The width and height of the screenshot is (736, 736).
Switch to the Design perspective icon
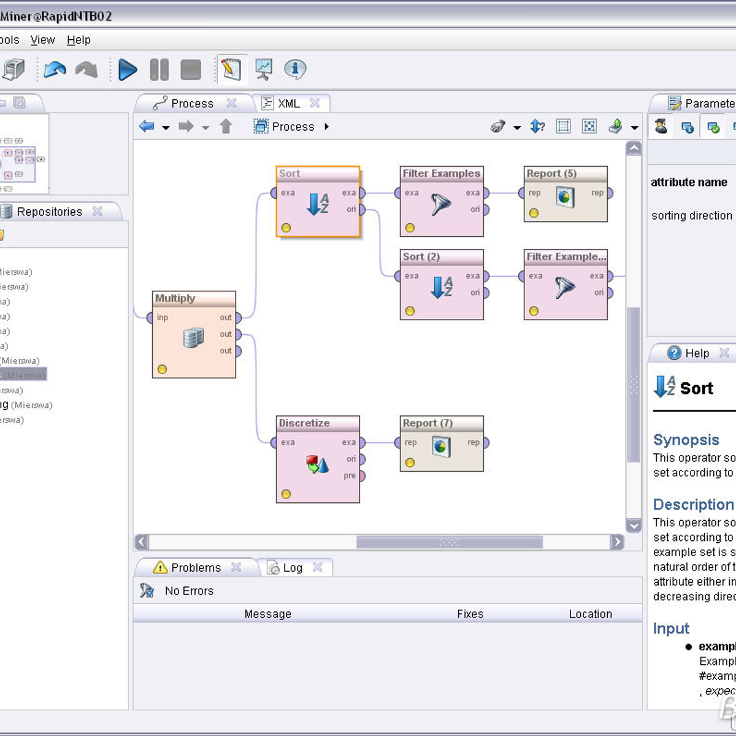(232, 69)
